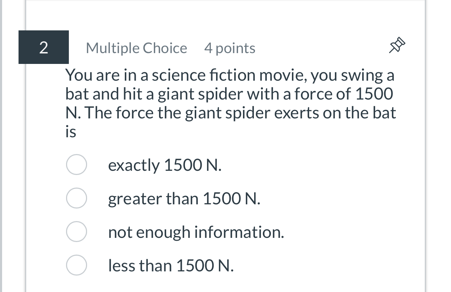
Task: Select the radio button for exactly 1500 N
Action: (x=76, y=165)
